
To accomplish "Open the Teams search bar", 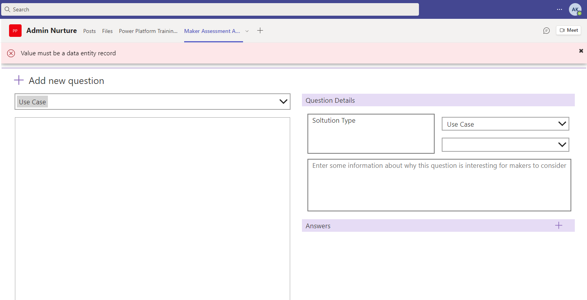I will (x=210, y=9).
